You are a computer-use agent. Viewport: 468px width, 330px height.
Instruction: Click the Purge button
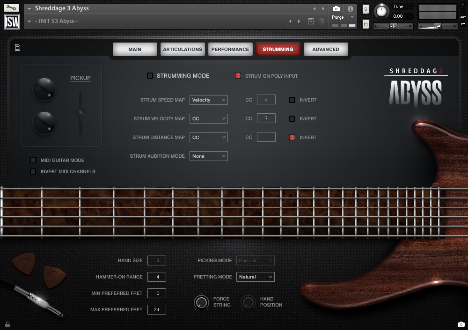(337, 17)
